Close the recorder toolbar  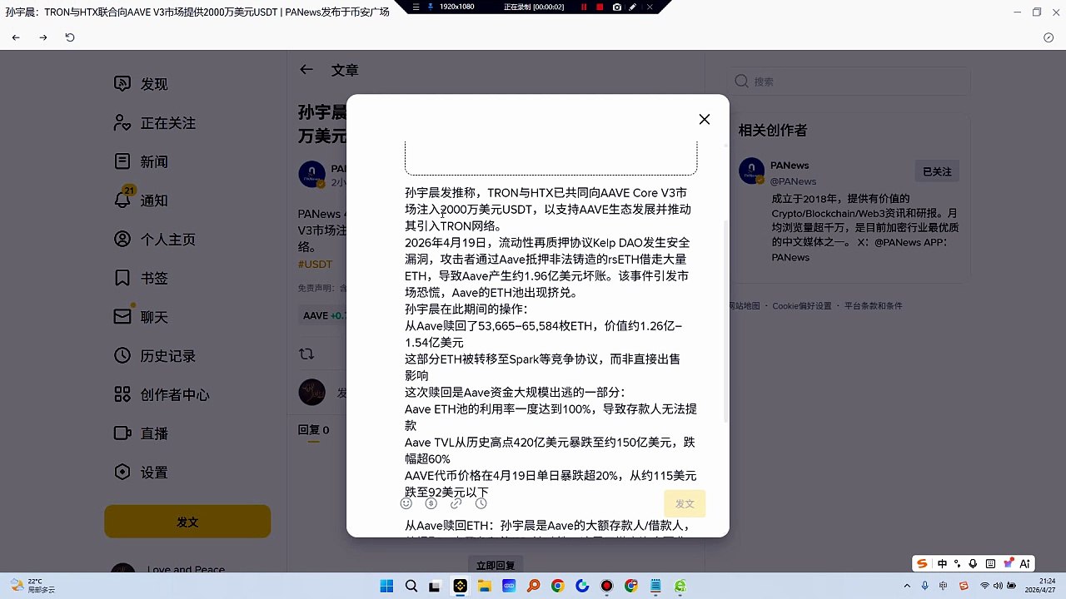[650, 7]
